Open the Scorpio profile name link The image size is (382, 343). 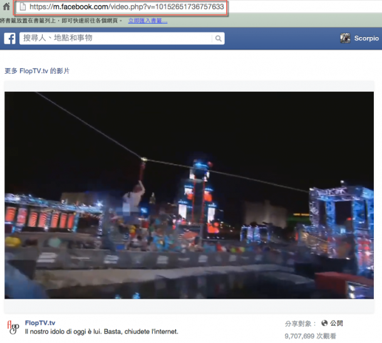click(x=366, y=38)
